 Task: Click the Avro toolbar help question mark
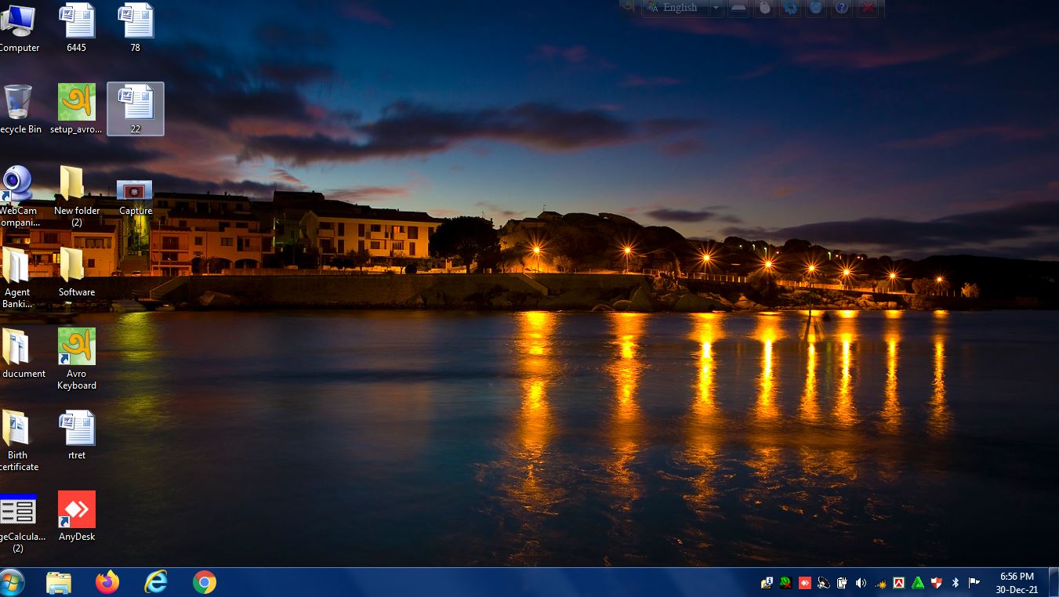click(x=842, y=8)
